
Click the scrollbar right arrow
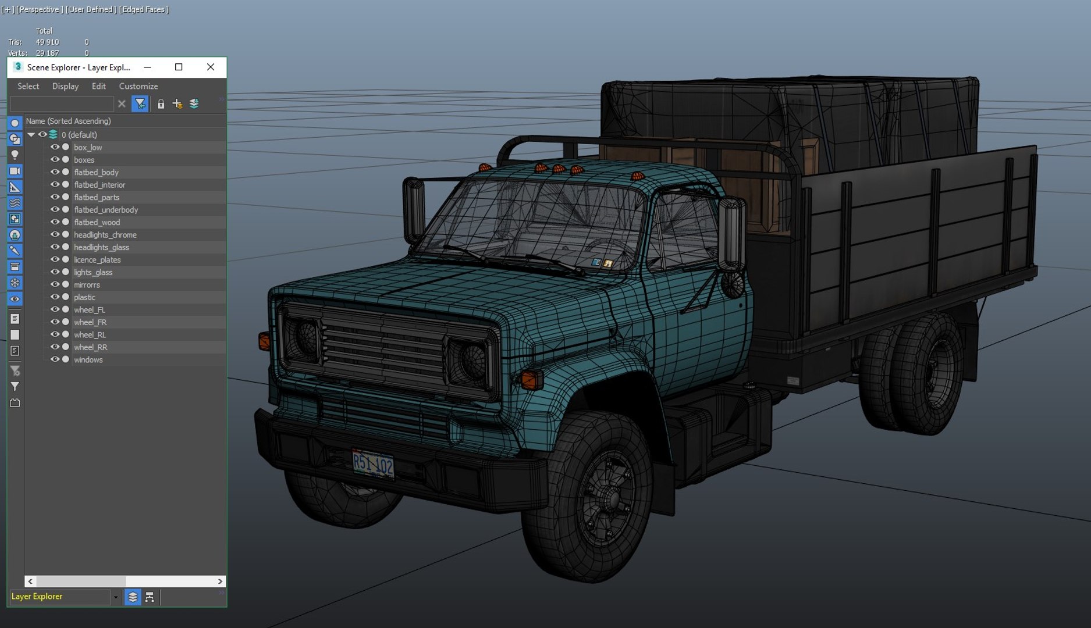pyautogui.click(x=220, y=581)
